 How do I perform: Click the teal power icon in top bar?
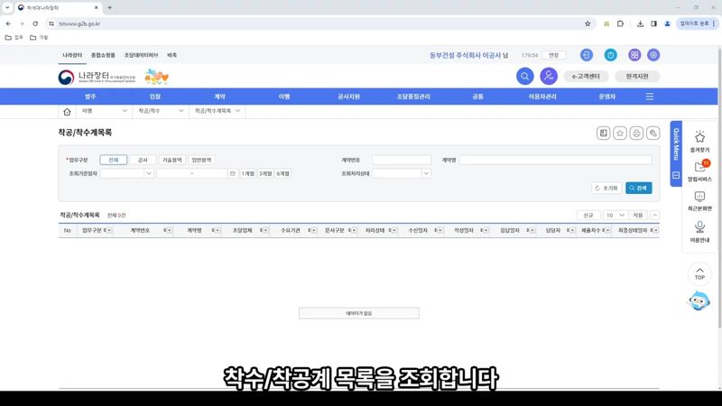tap(611, 55)
